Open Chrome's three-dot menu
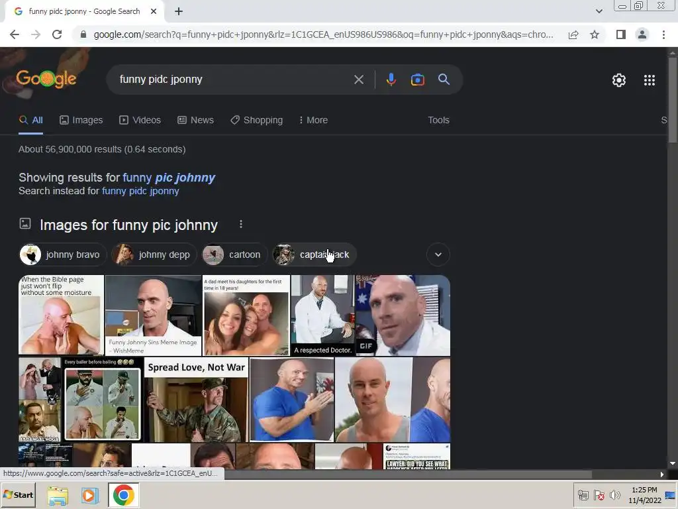The width and height of the screenshot is (678, 509). click(663, 34)
